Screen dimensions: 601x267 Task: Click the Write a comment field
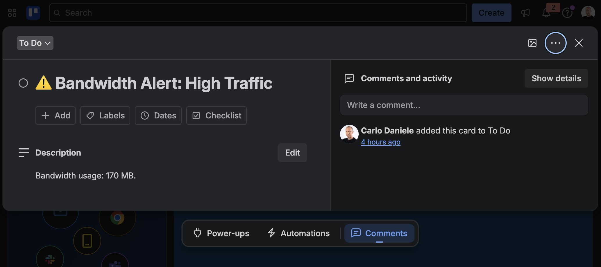(464, 105)
